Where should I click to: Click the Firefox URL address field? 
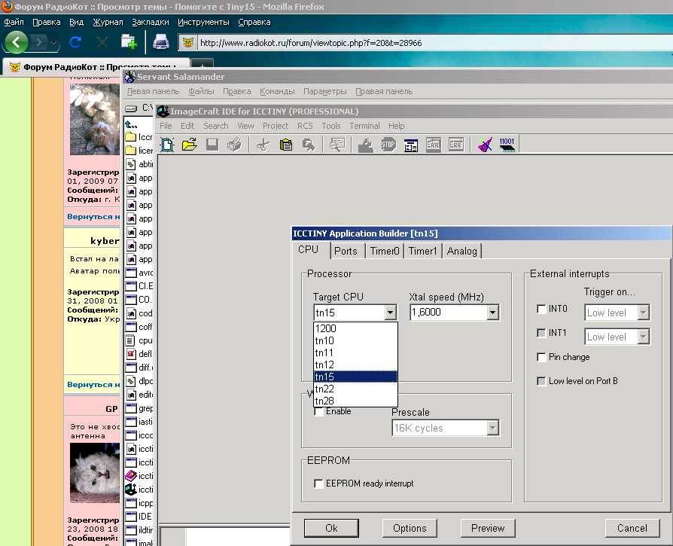[434, 43]
